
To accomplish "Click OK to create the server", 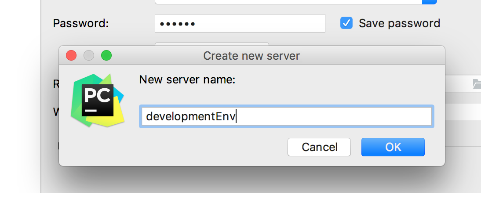I will (393, 147).
